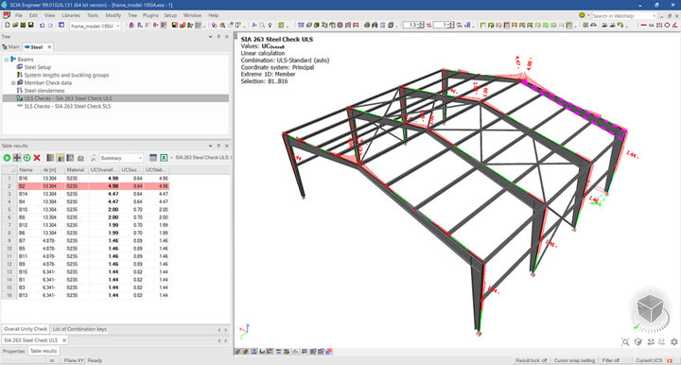
Task: Open the File menu
Action: (19, 15)
